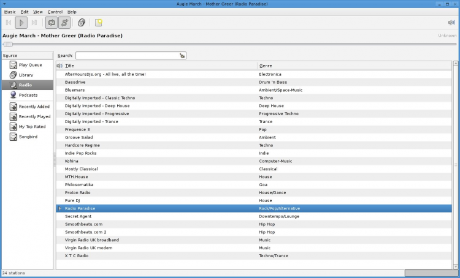This screenshot has height=278, width=460.
Task: Select the Groove Salad station
Action: click(x=79, y=138)
